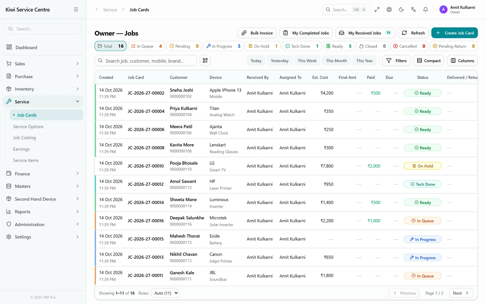Open My Completed Jobs

(306, 33)
